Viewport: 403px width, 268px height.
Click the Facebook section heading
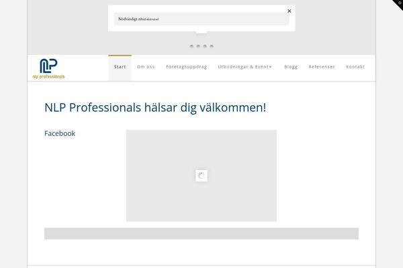pos(60,133)
